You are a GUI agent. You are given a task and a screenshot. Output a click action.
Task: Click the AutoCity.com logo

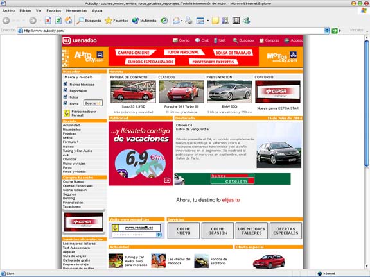point(89,57)
